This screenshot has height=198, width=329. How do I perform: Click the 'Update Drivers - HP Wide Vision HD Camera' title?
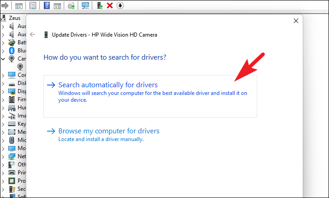104,35
